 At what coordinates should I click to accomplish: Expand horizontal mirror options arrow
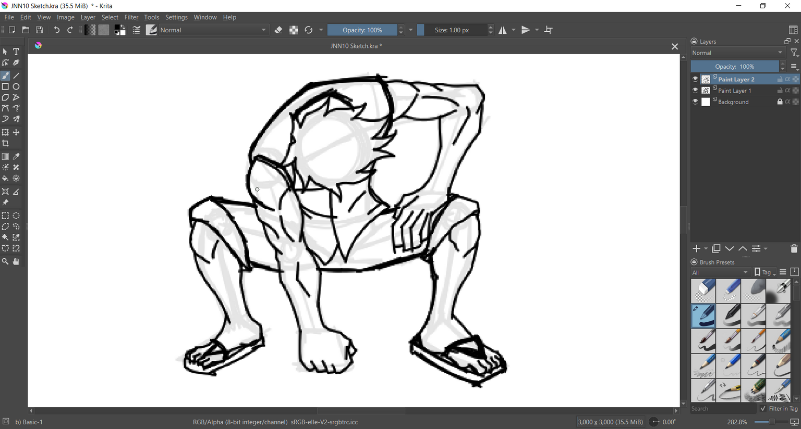[514, 30]
